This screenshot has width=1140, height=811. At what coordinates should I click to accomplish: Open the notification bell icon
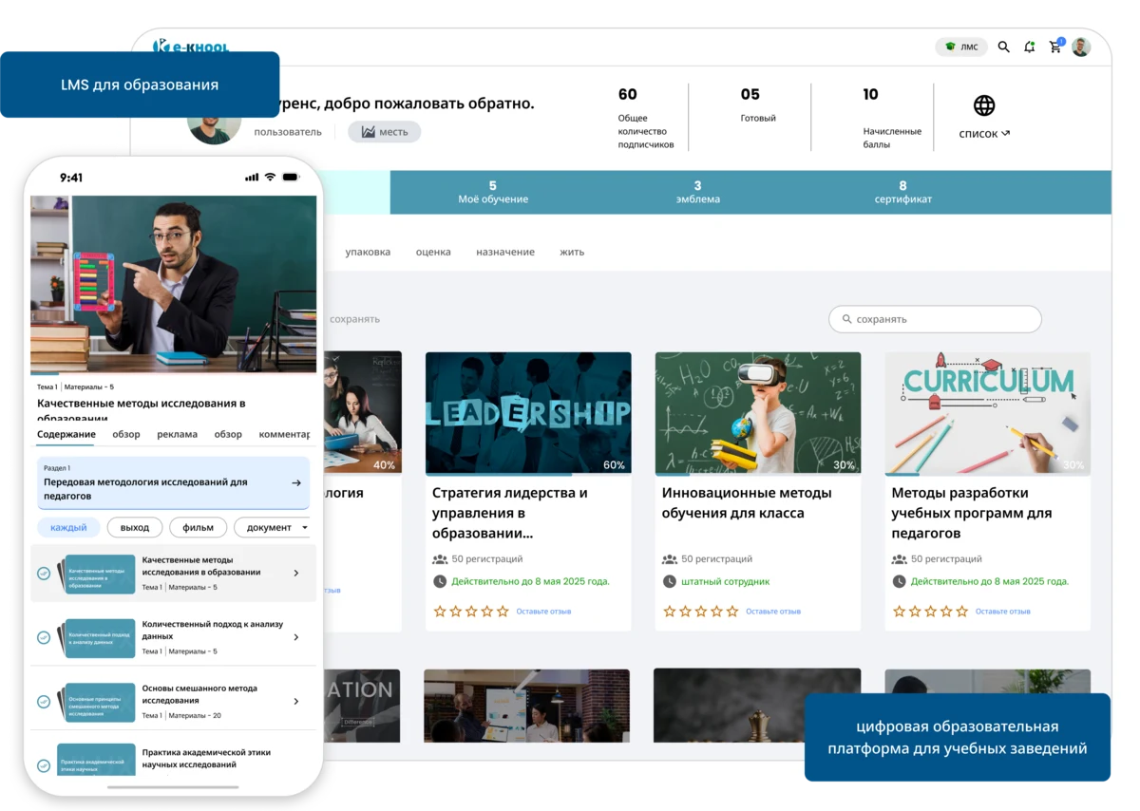point(1029,47)
